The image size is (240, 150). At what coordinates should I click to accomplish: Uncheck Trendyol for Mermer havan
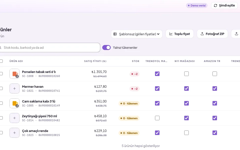157,88
